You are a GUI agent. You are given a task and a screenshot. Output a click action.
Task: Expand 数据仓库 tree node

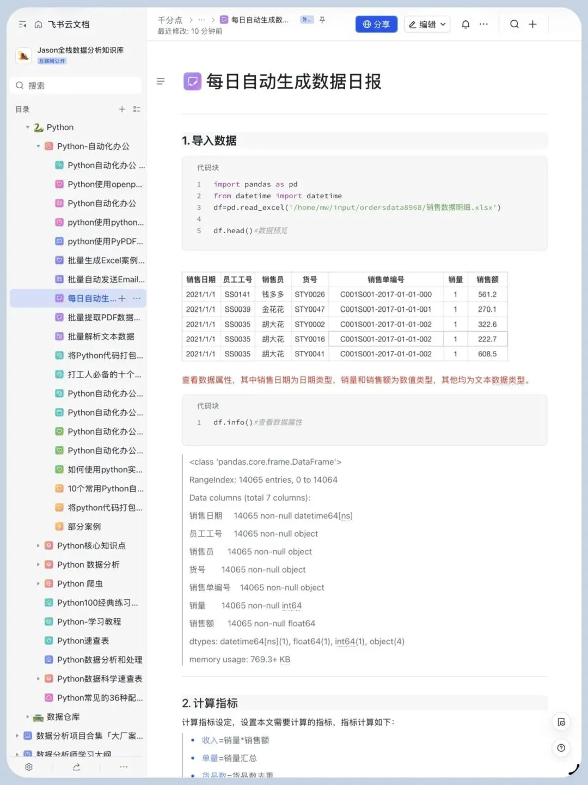(28, 717)
